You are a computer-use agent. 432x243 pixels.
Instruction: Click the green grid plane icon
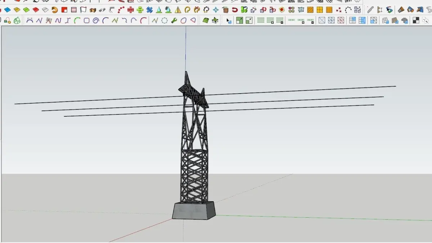(x=206, y=21)
